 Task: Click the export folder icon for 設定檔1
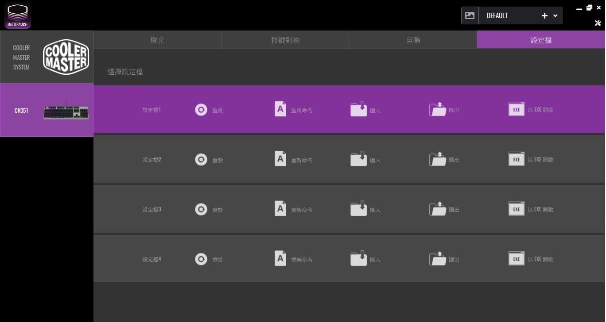coord(438,109)
